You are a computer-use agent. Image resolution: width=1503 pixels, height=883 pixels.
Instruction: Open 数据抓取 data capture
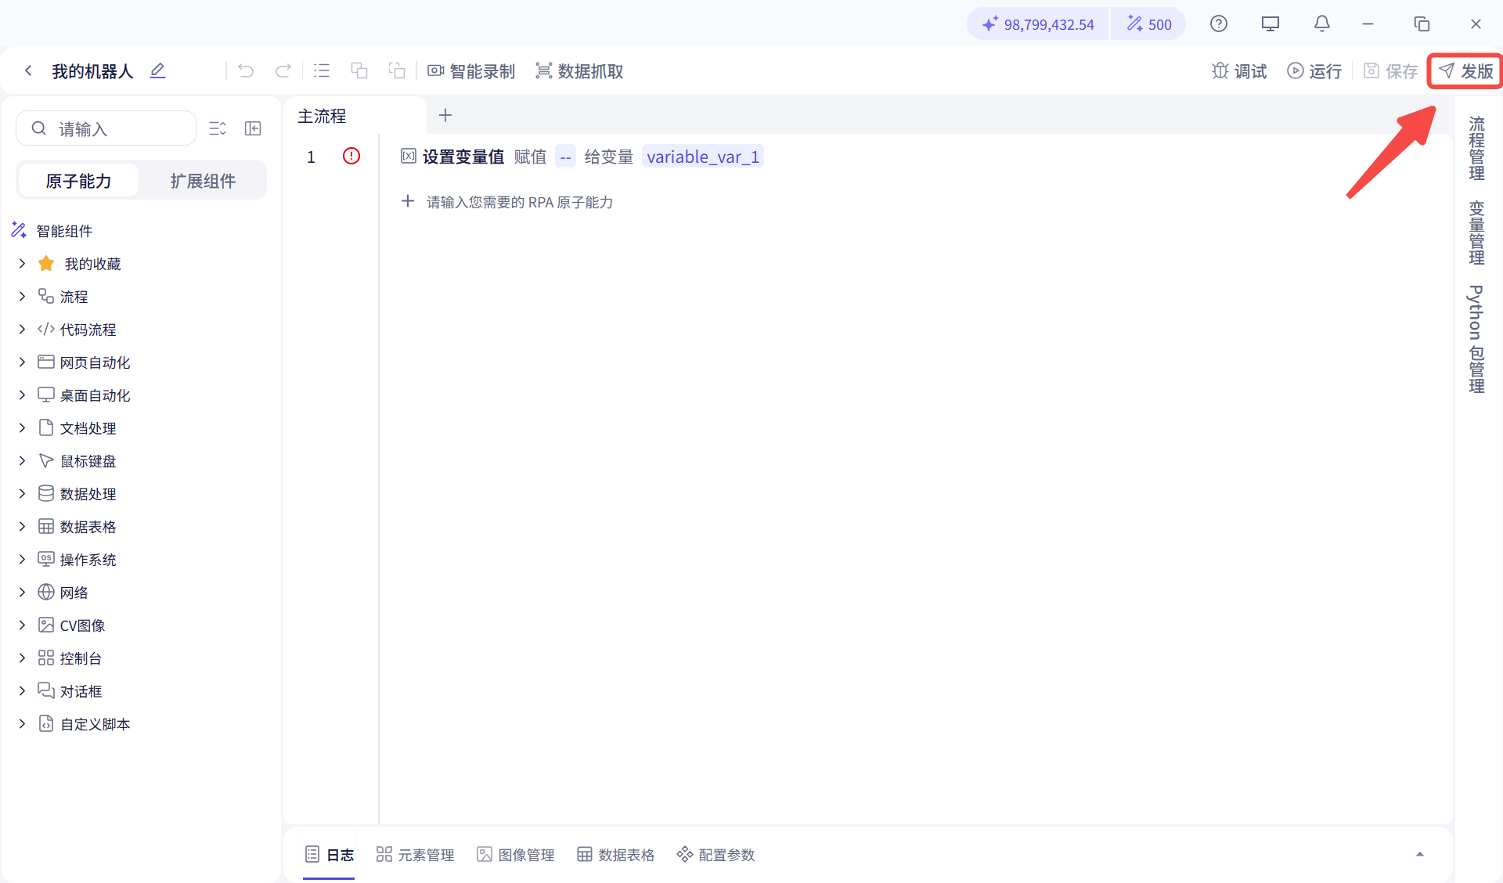click(x=579, y=71)
